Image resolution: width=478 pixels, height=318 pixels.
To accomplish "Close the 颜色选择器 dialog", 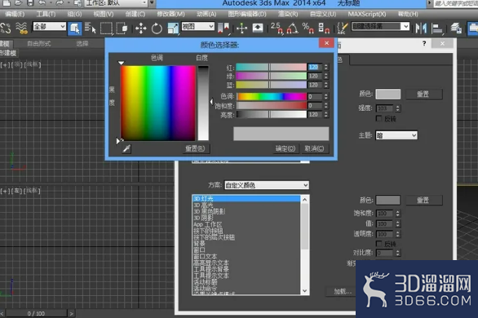I will tap(326, 43).
